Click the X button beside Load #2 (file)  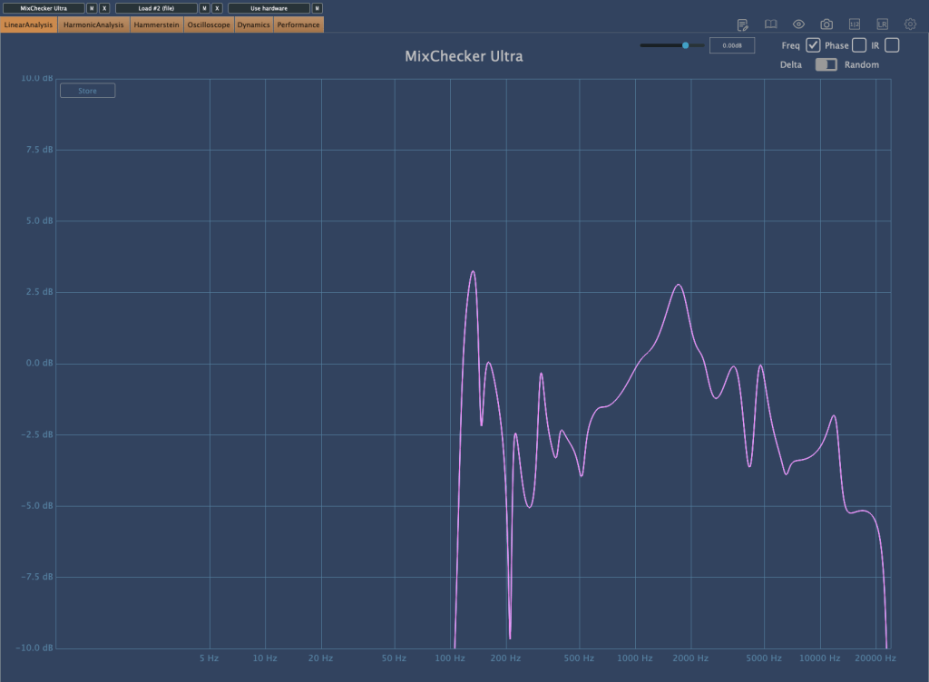(218, 8)
